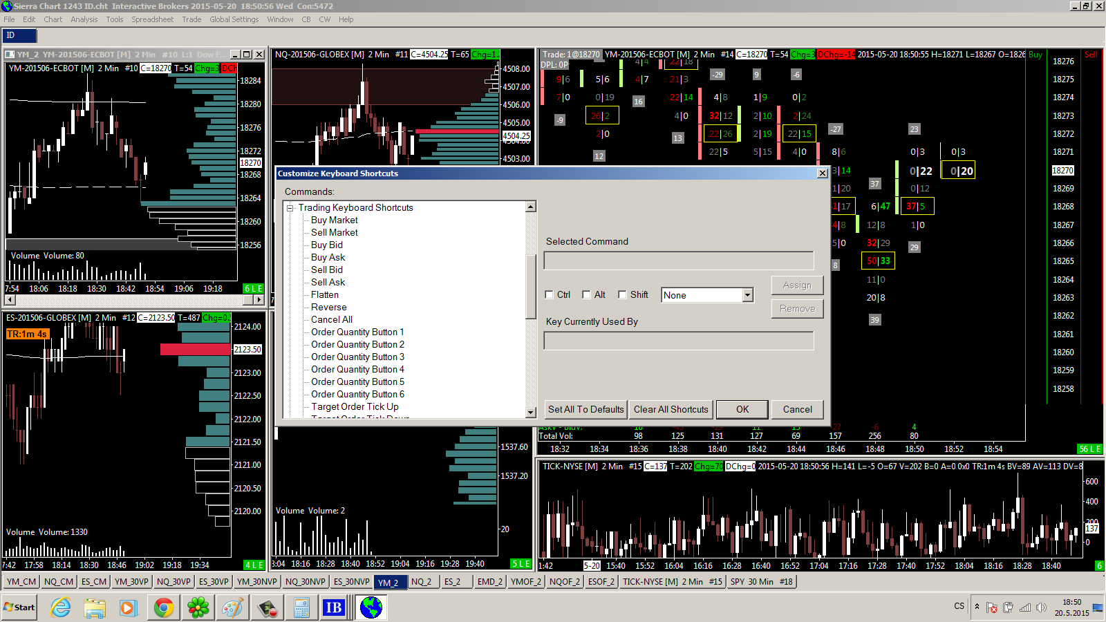Switch to the TICK-NYSE chart tab
This screenshot has height=622, width=1106.
pyautogui.click(x=672, y=582)
